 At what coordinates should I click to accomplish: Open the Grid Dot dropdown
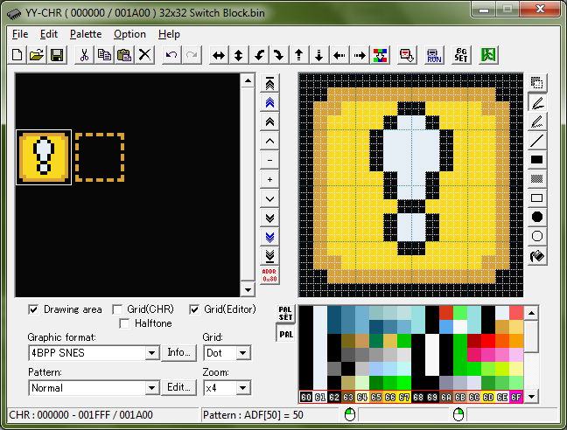243,353
